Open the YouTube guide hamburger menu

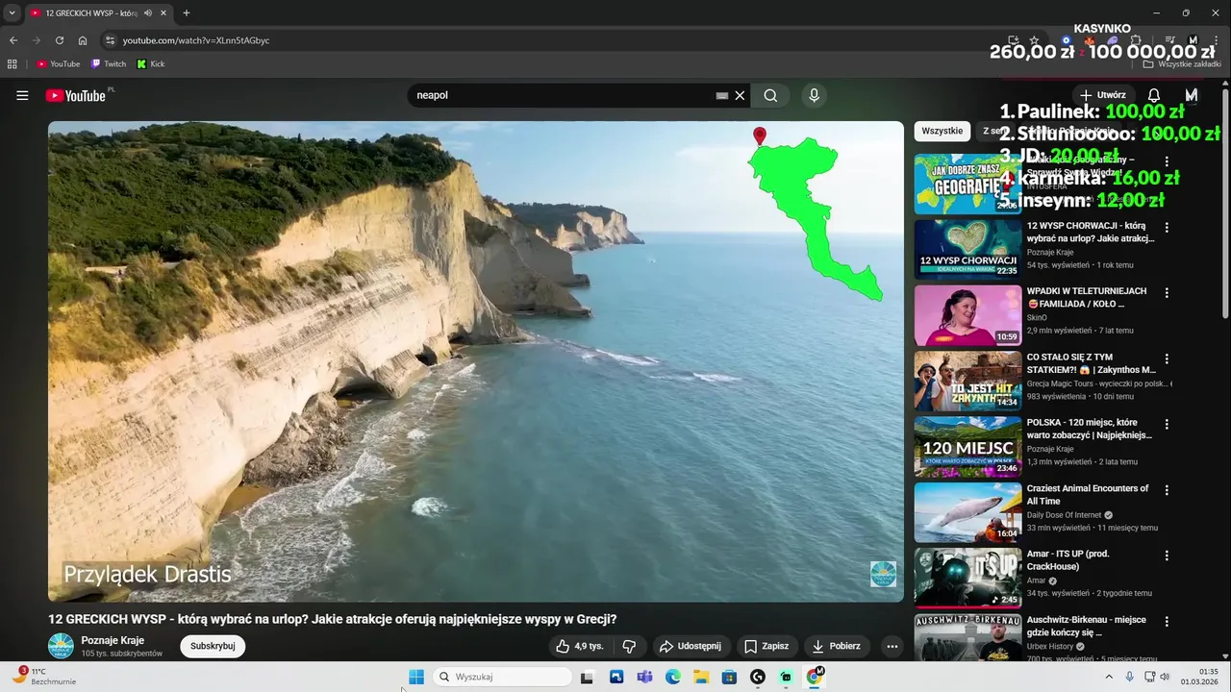(x=22, y=95)
